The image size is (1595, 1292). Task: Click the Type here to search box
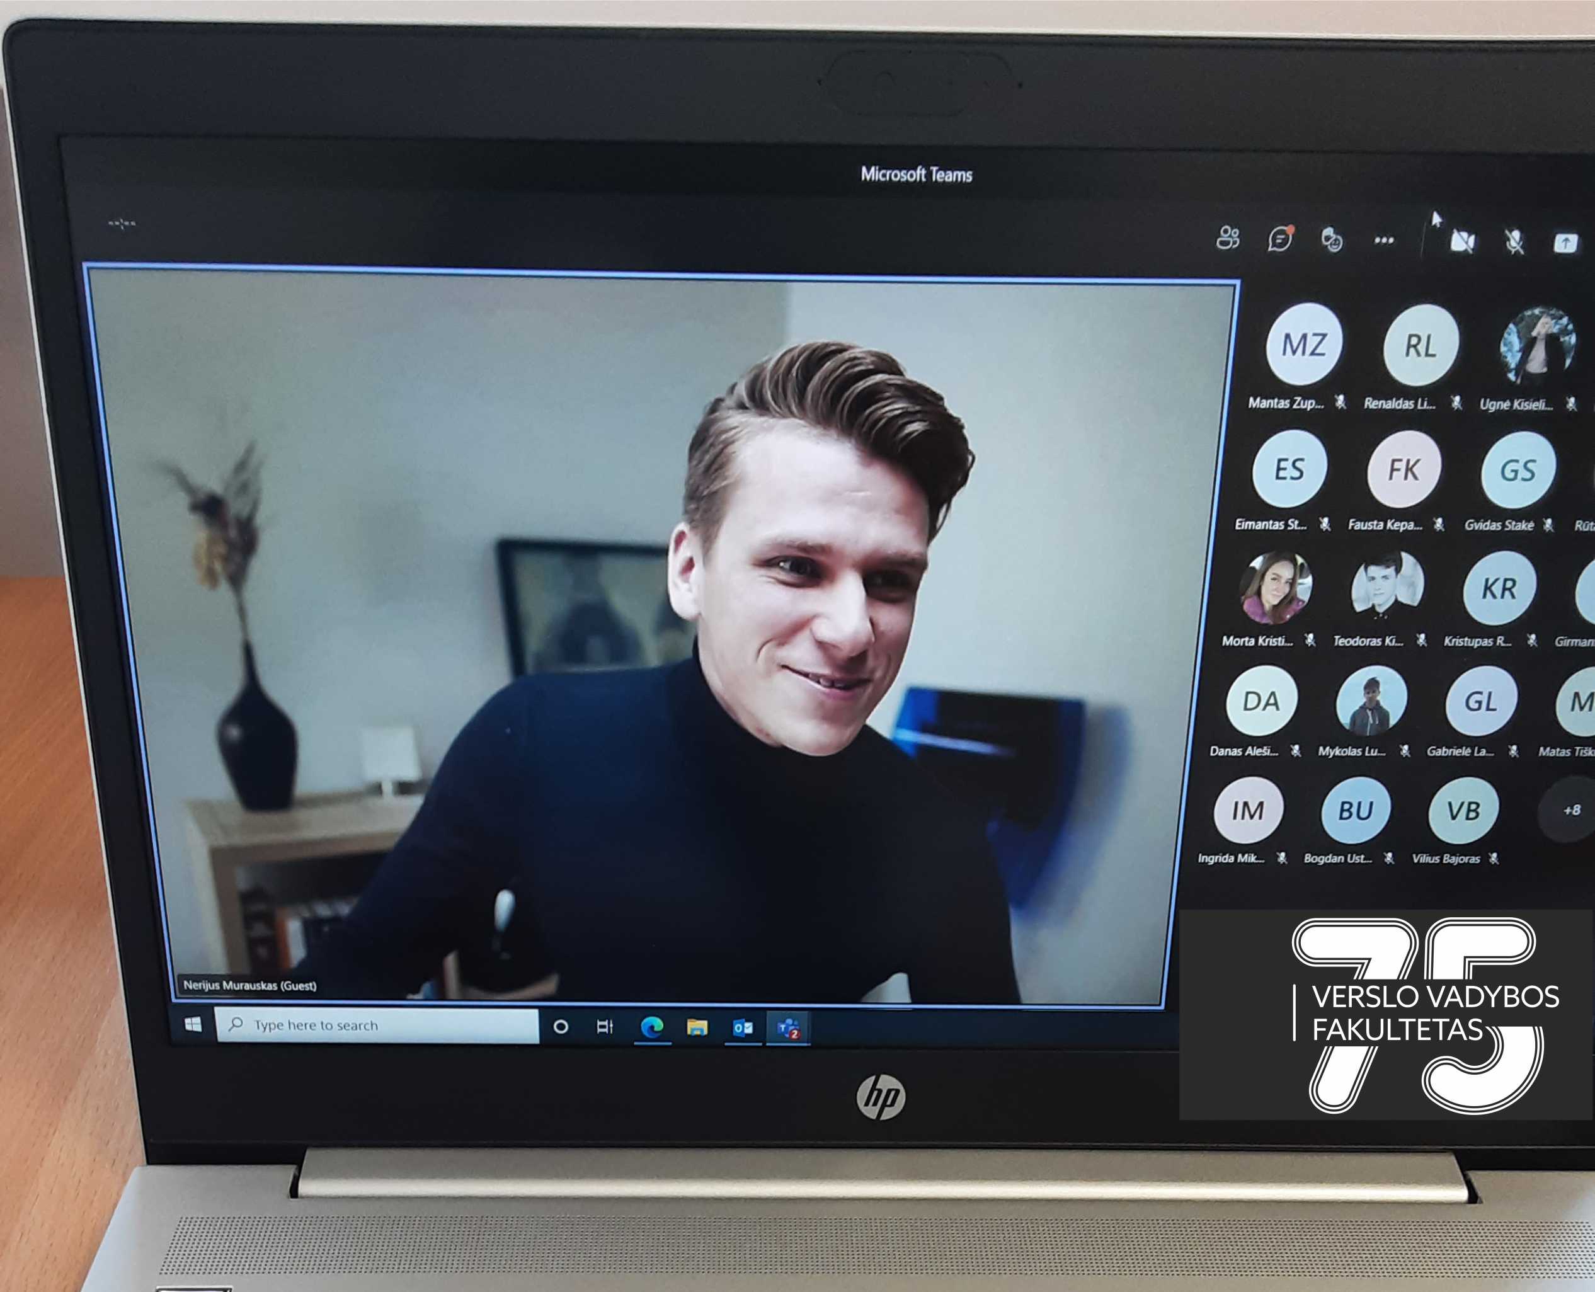point(377,1026)
